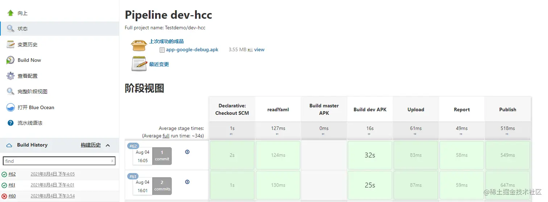
Task: Open the app-google-debug.apk artifact link
Action: coord(192,50)
